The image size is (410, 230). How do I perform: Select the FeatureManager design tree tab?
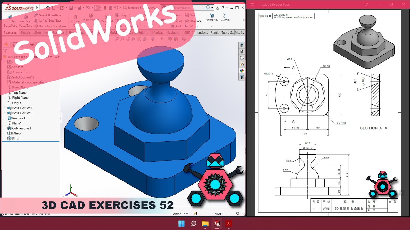pyautogui.click(x=6, y=44)
